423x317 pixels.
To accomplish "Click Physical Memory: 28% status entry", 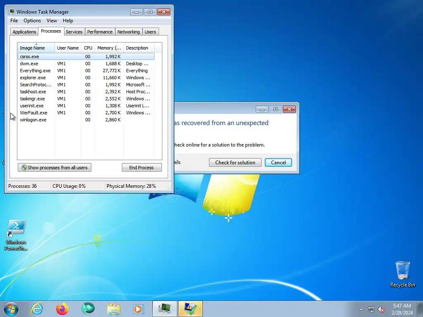I will click(131, 186).
